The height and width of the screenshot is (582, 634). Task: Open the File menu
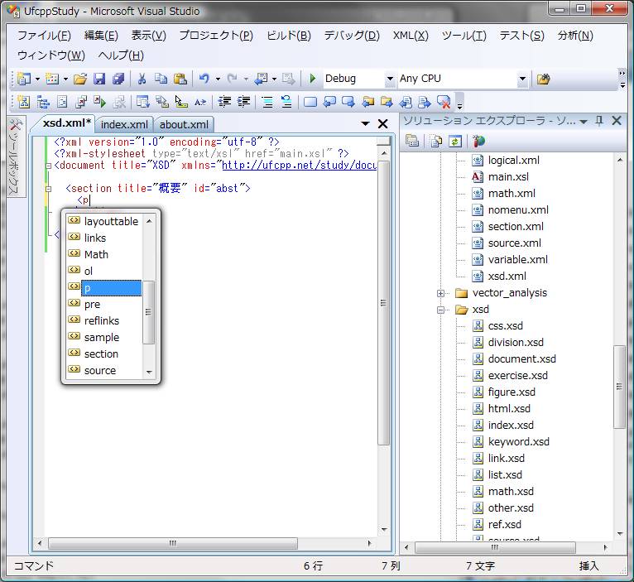pos(44,36)
